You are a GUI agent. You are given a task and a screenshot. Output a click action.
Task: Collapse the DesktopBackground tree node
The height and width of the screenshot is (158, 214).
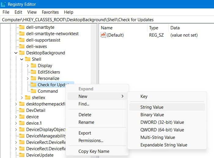tap(16, 53)
